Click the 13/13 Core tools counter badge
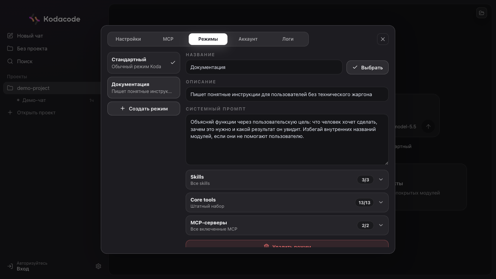This screenshot has height=279, width=496. pyautogui.click(x=364, y=202)
